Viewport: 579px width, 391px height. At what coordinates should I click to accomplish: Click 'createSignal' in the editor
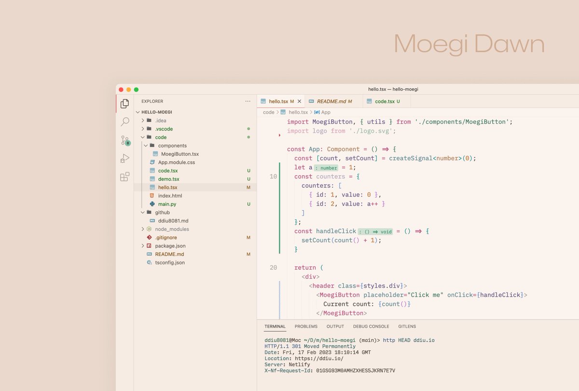point(411,158)
